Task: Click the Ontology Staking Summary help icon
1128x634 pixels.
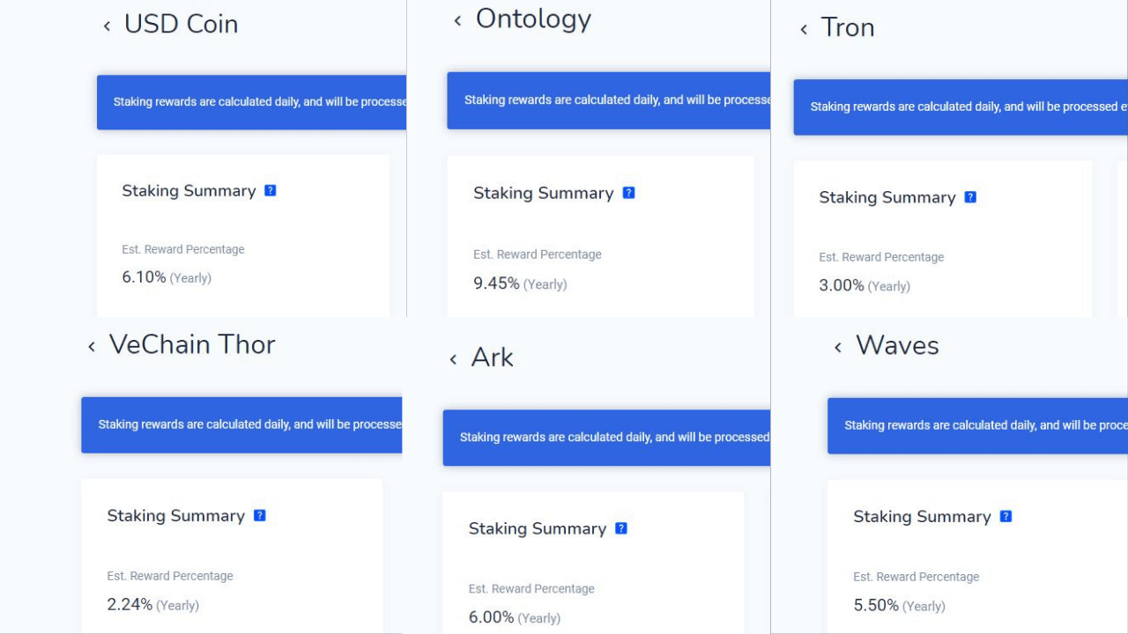Action: click(628, 193)
